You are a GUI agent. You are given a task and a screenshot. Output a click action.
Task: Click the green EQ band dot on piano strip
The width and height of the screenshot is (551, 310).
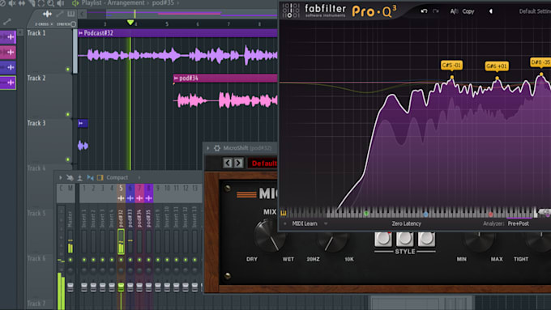pos(366,214)
